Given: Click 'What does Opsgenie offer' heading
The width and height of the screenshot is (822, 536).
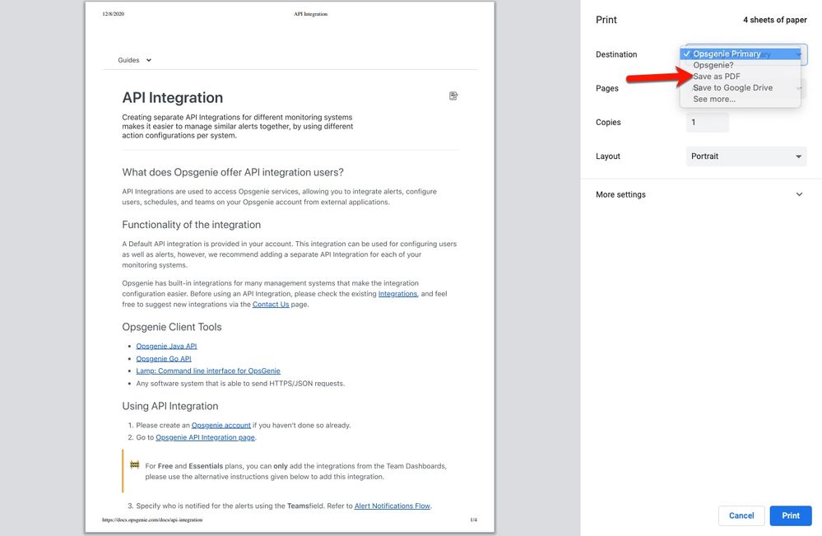Looking at the screenshot, I should pyautogui.click(x=233, y=172).
